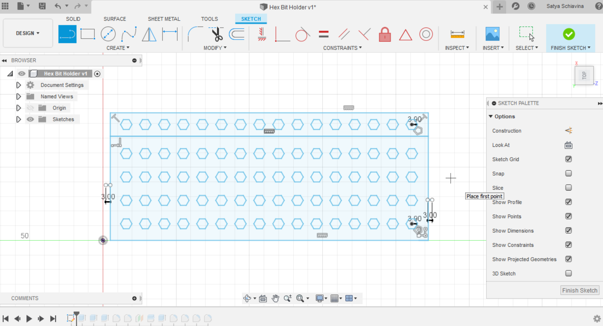Expand the Sketches folder in browser
This screenshot has height=326, width=603.
18,119
